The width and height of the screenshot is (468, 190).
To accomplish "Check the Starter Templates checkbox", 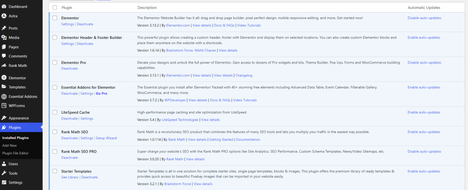I will (55, 171).
